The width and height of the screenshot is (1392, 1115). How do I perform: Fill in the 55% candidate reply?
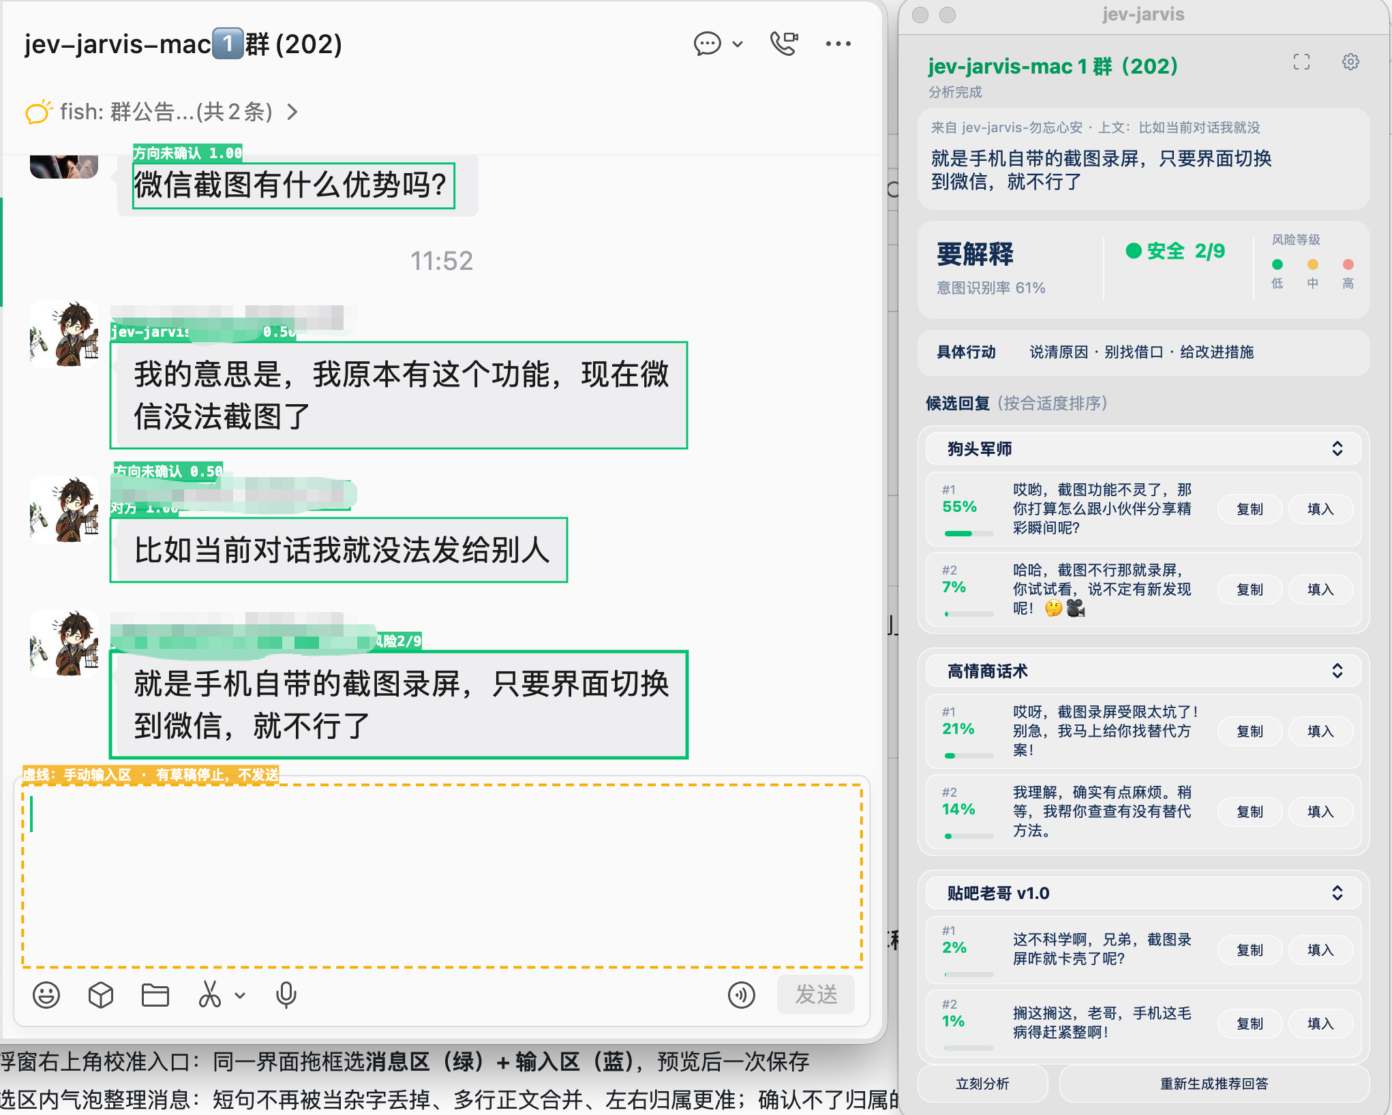click(1320, 509)
